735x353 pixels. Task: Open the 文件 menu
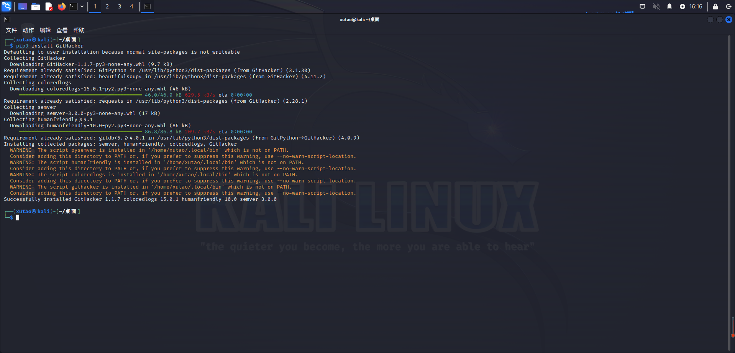click(x=11, y=30)
